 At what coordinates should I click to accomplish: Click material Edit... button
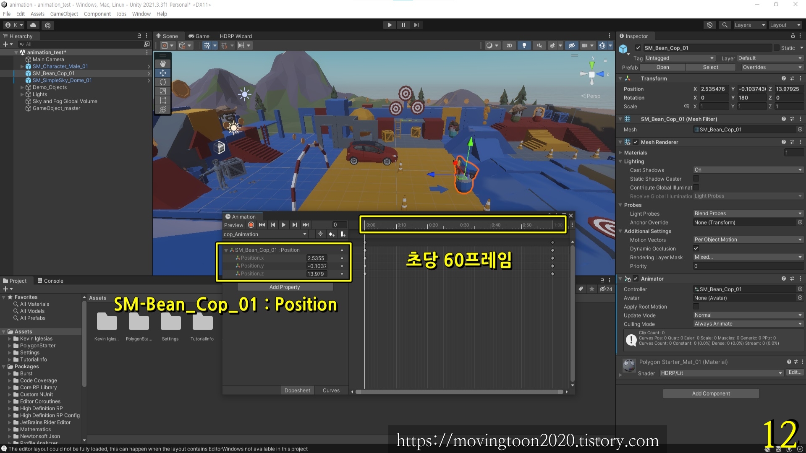pos(795,372)
